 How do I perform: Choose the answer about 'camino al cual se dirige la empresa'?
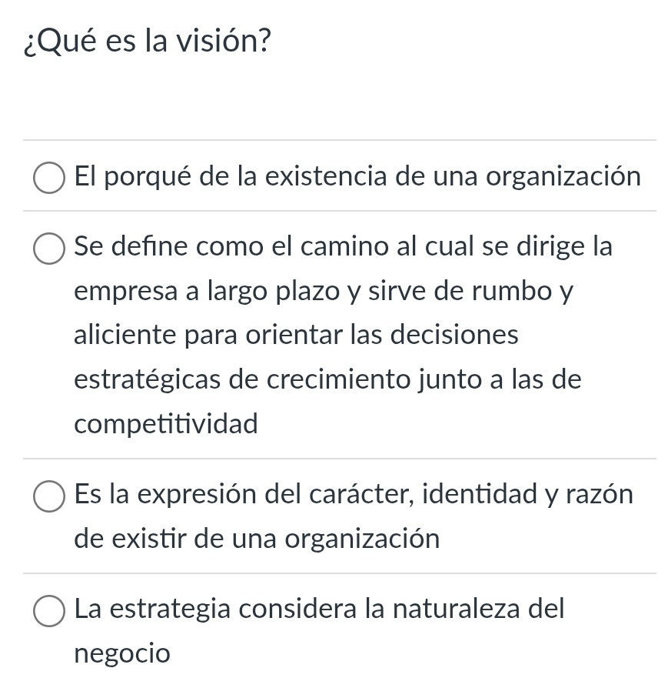pos(48,248)
